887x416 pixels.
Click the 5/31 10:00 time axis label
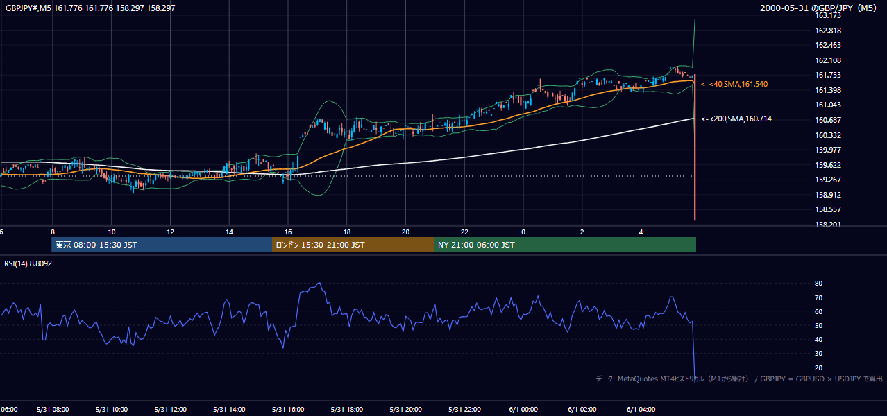112,410
